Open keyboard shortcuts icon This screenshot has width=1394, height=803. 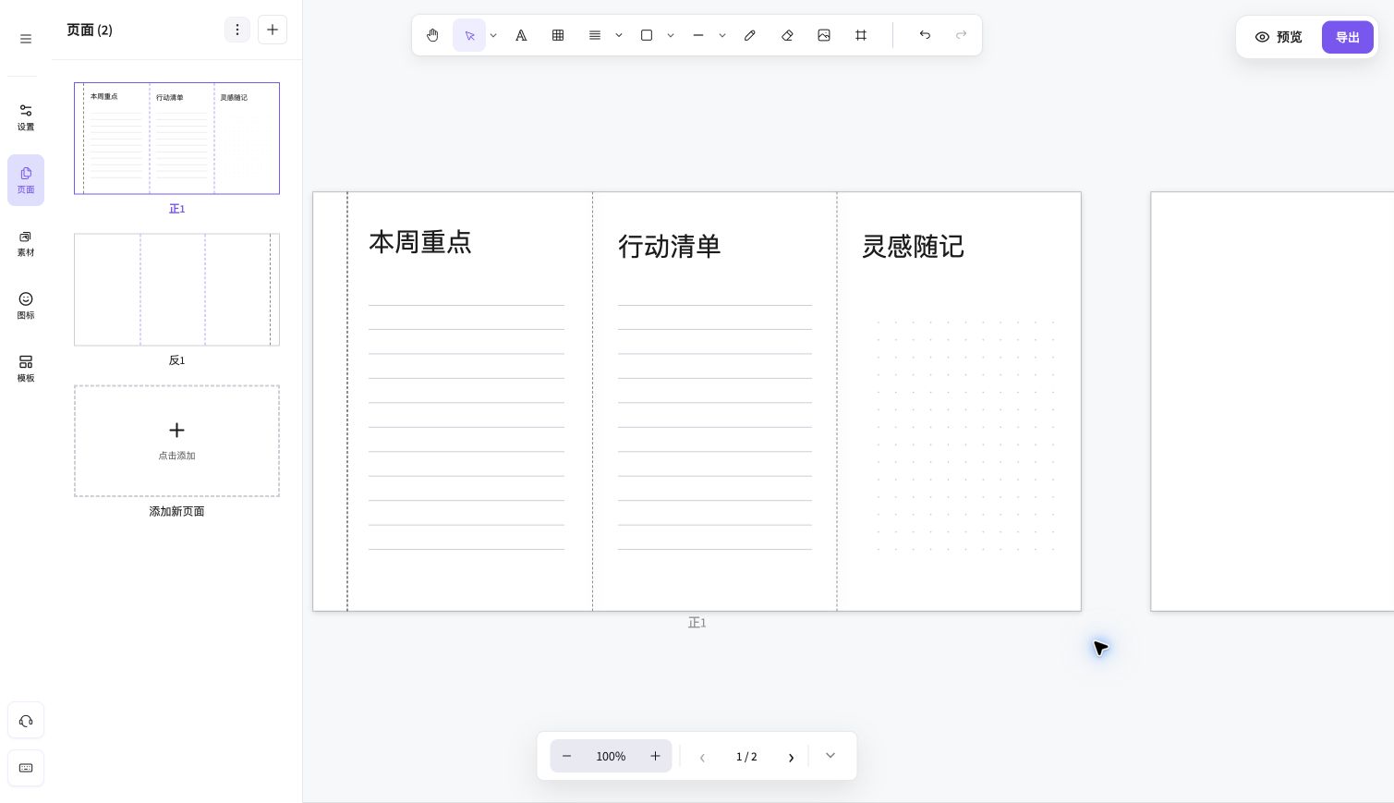point(26,768)
